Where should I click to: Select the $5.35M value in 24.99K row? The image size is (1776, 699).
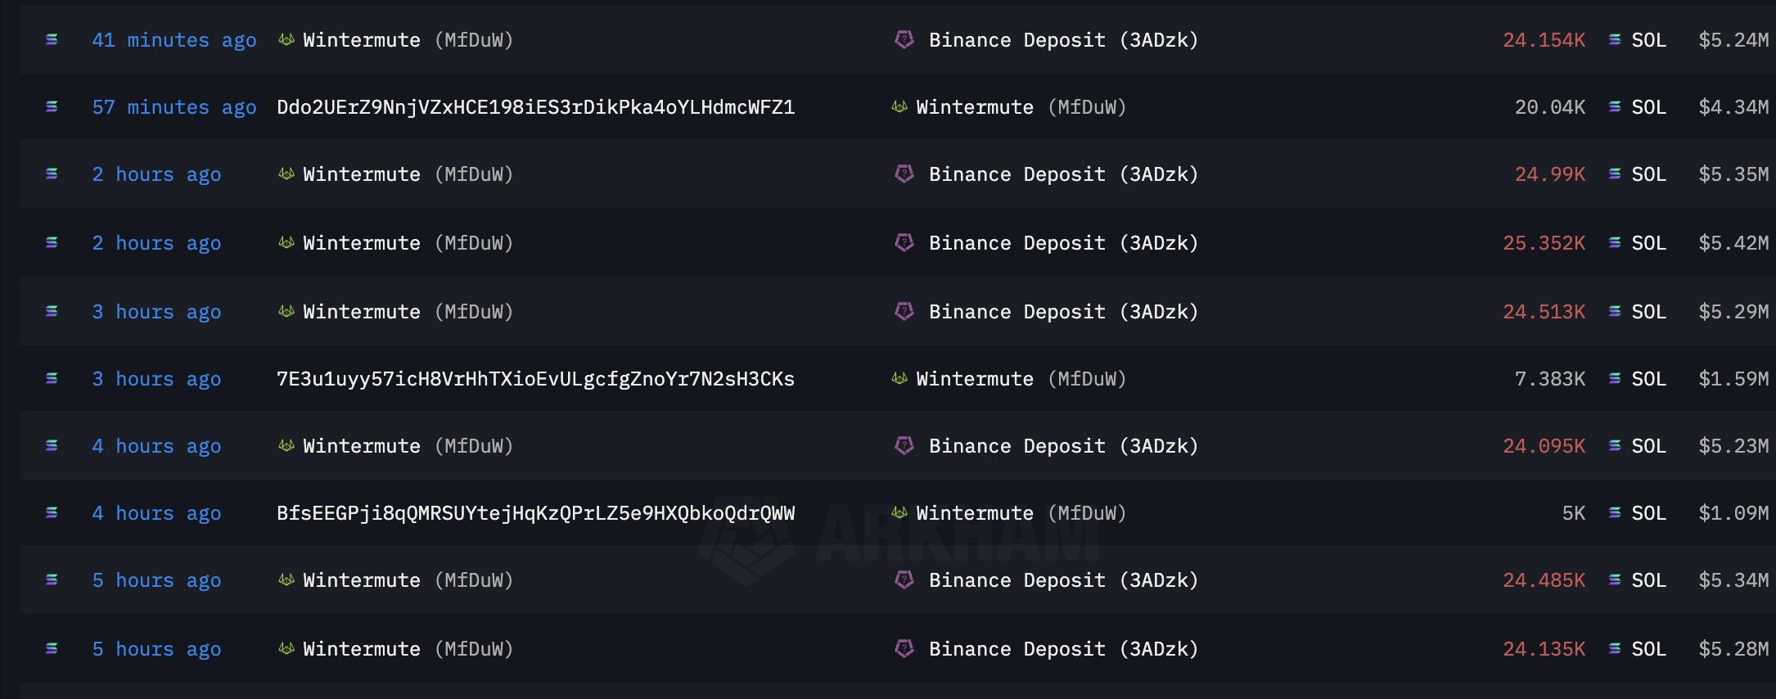pyautogui.click(x=1733, y=174)
